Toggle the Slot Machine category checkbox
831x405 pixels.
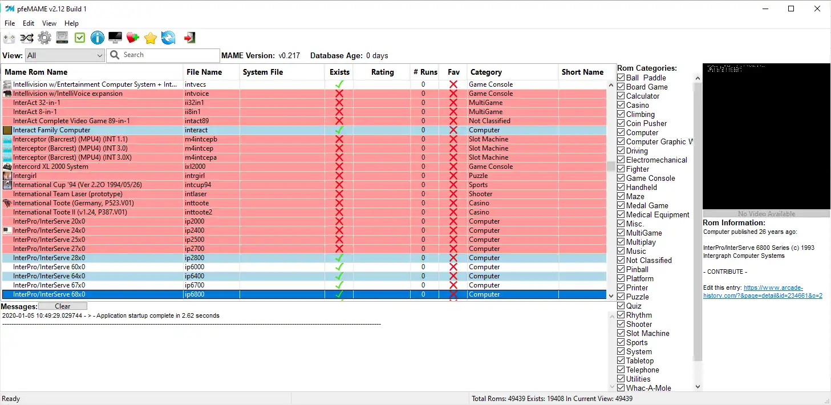click(x=621, y=333)
